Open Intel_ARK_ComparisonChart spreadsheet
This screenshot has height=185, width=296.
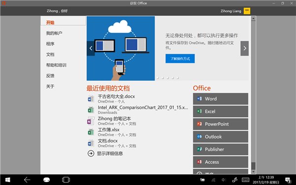[x=143, y=108]
